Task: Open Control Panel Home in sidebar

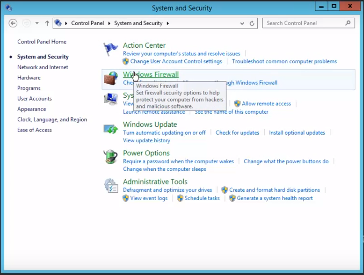Action: pos(42,42)
